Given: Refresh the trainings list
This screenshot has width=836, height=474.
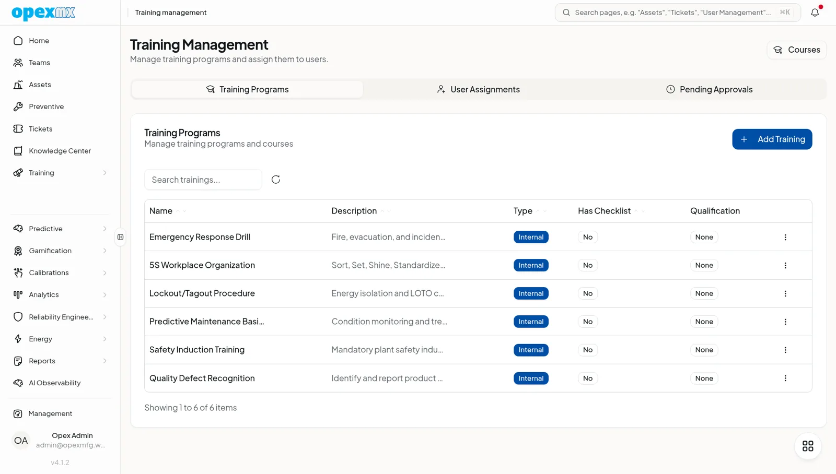Looking at the screenshot, I should [x=276, y=180].
